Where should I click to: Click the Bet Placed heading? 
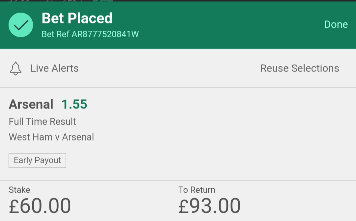(x=77, y=18)
